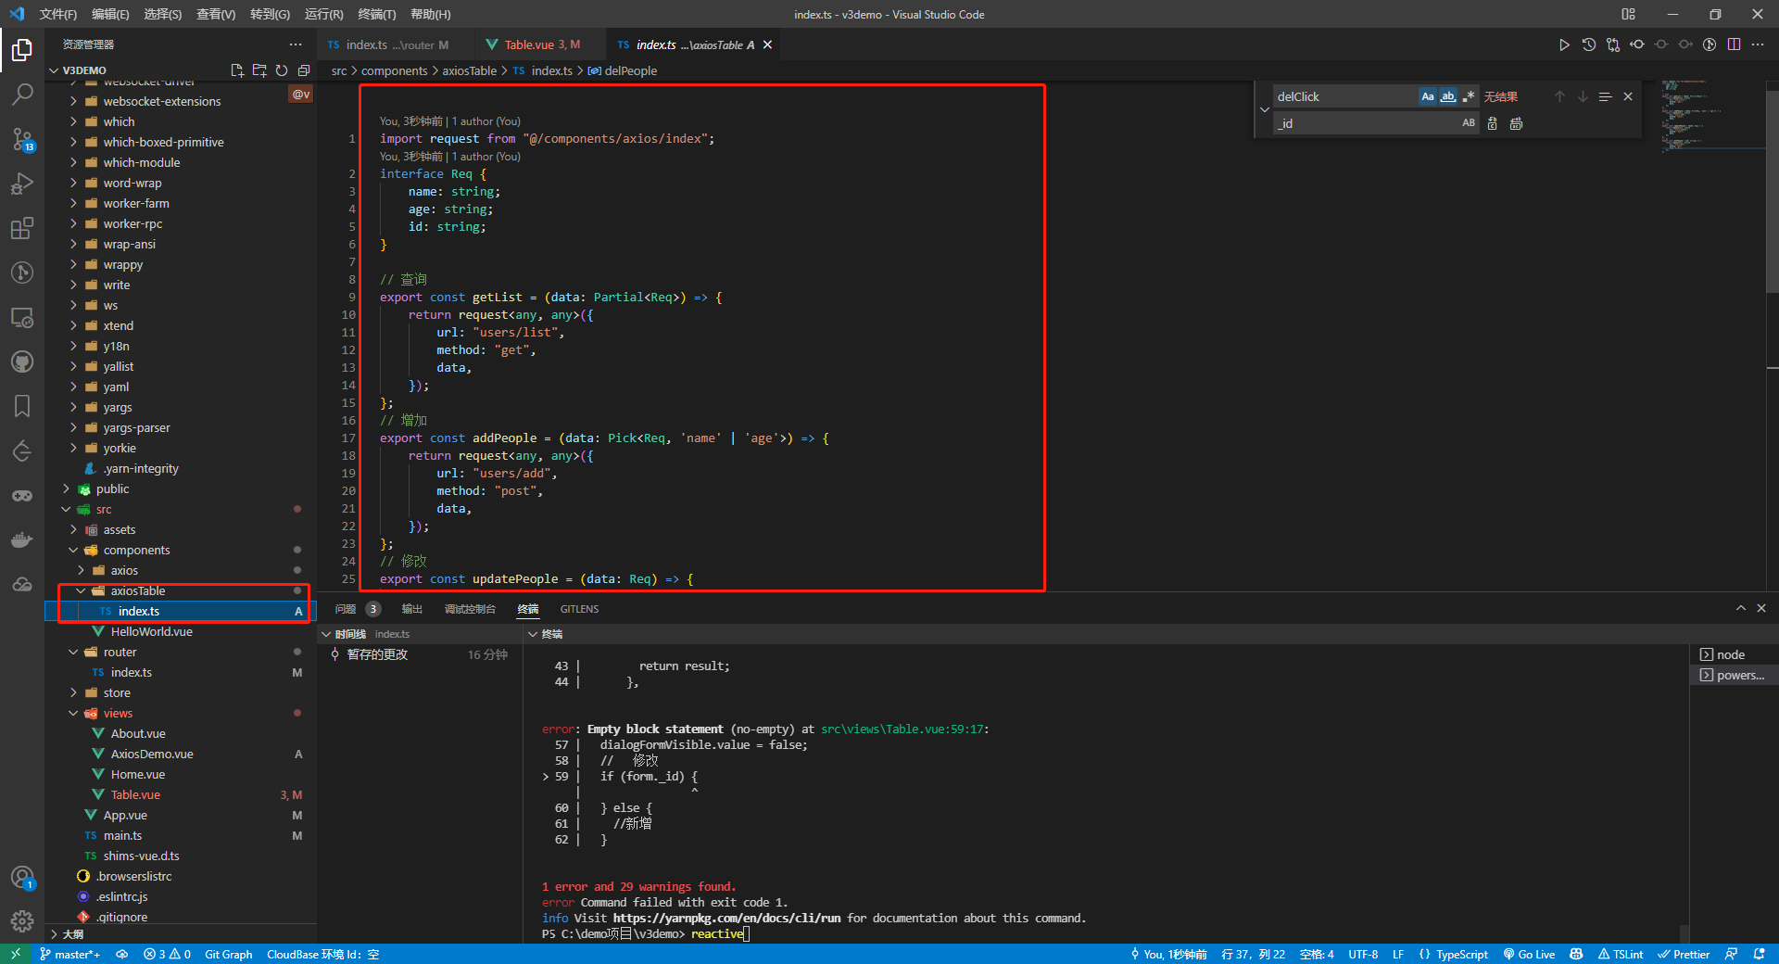1779x964 pixels.
Task: Open Git Graph from status bar
Action: (x=228, y=954)
